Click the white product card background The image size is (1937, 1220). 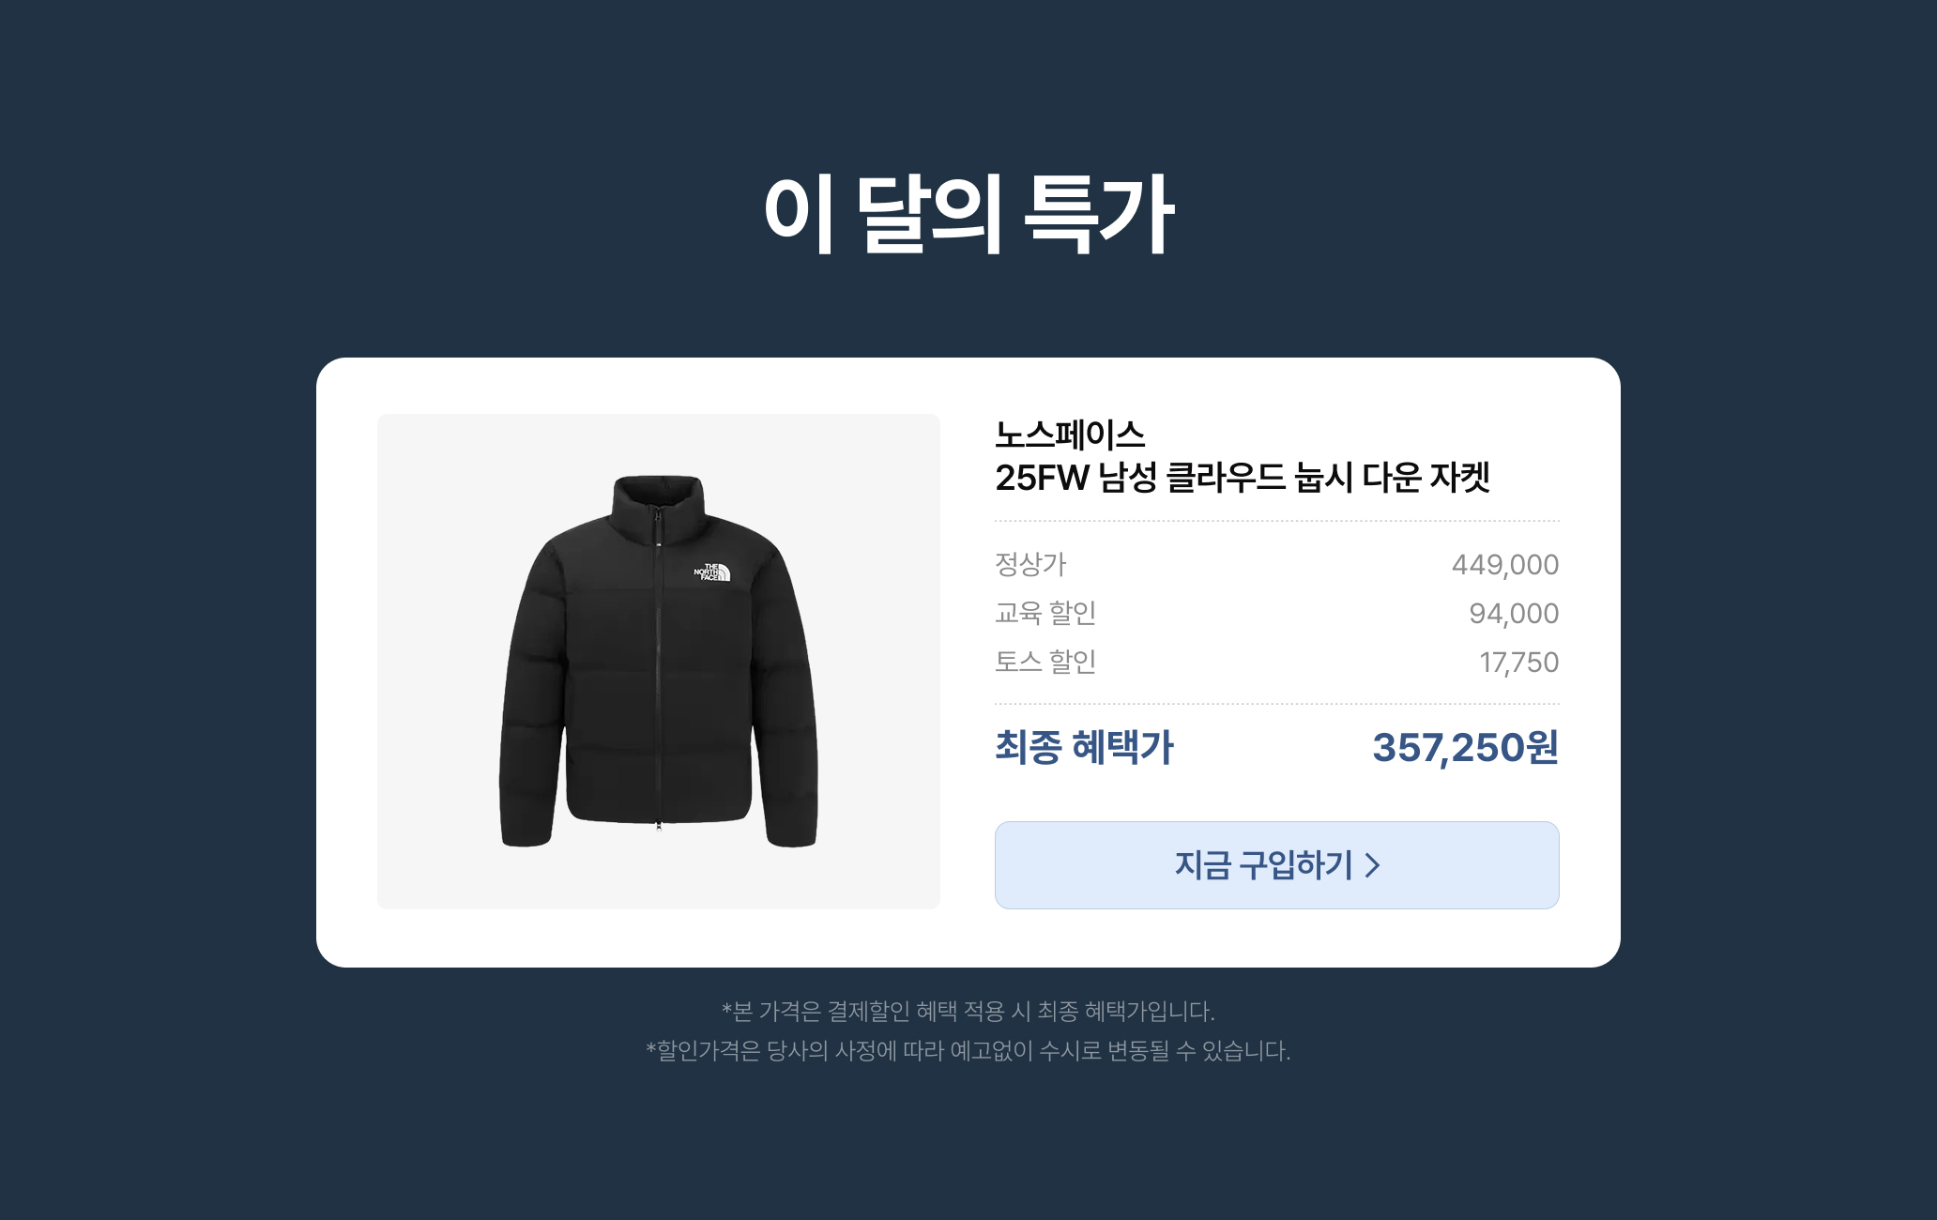coord(968,938)
